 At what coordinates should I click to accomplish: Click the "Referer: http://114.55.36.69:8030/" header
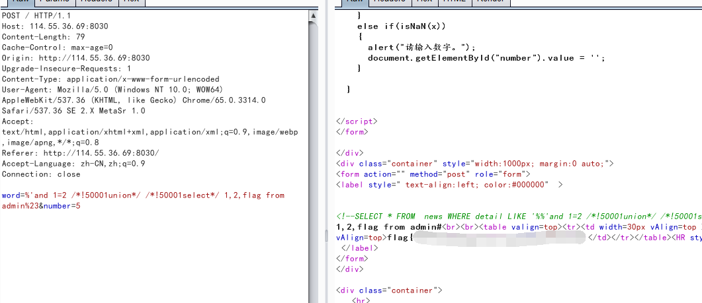(81, 153)
